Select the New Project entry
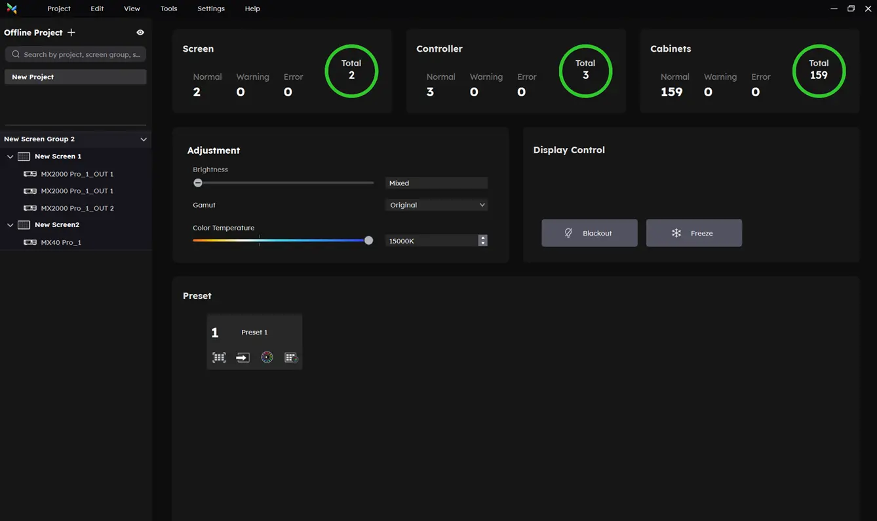Screen dimensions: 877x521 pos(75,77)
